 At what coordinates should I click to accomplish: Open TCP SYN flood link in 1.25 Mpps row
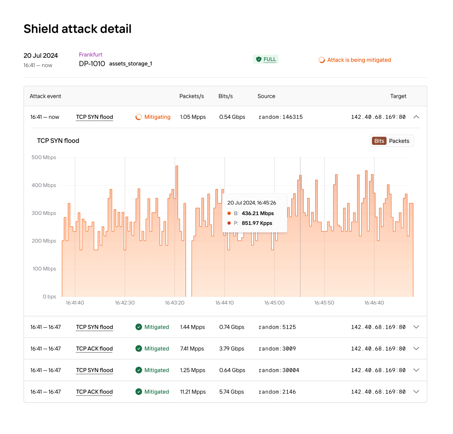tap(95, 370)
